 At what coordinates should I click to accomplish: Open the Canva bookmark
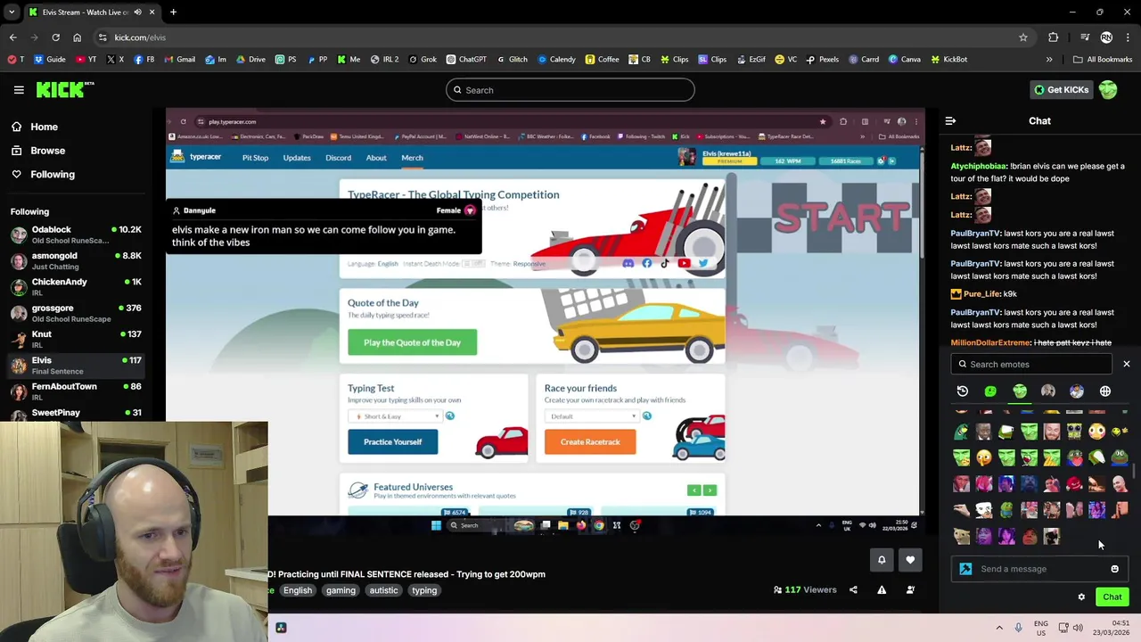(x=904, y=60)
